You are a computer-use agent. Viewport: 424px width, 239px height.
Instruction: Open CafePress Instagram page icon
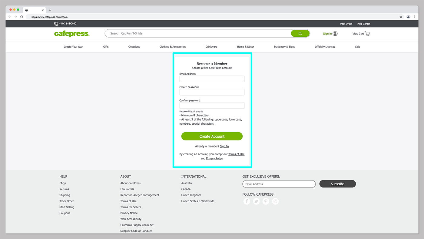point(275,201)
